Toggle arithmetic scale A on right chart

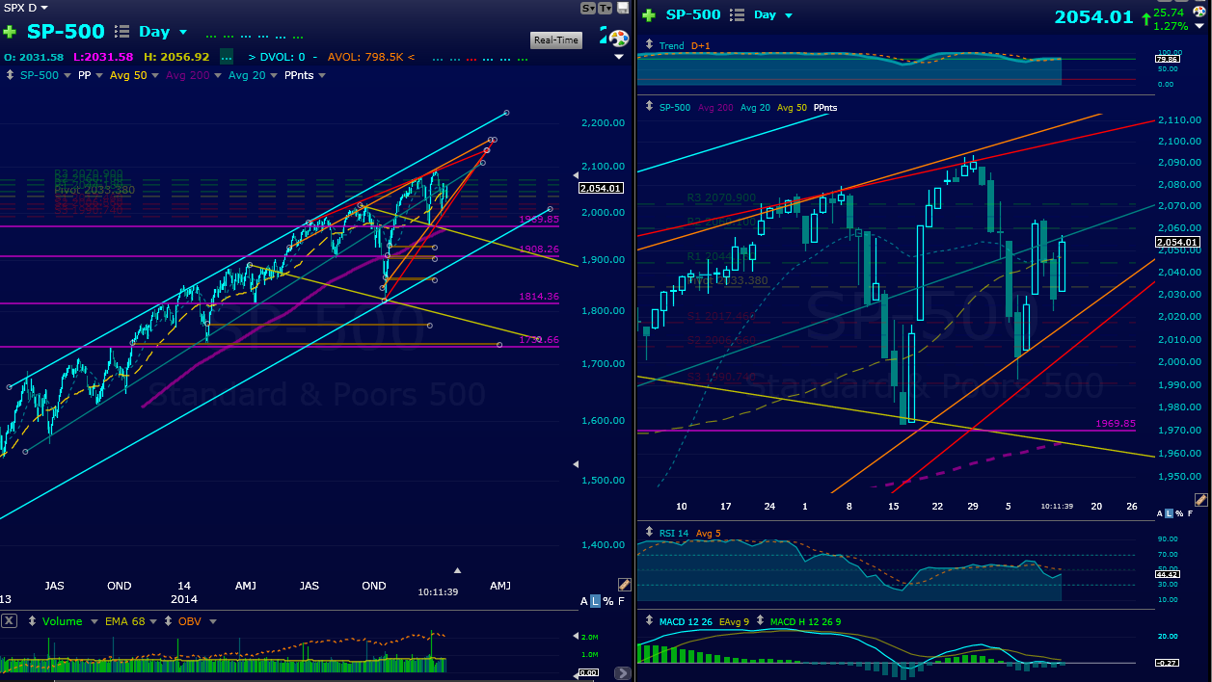(1160, 515)
